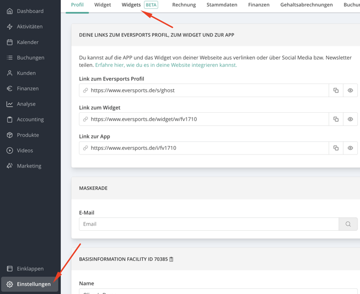This screenshot has height=294, width=360.
Task: Open the Kunden person icon
Action: 9,73
